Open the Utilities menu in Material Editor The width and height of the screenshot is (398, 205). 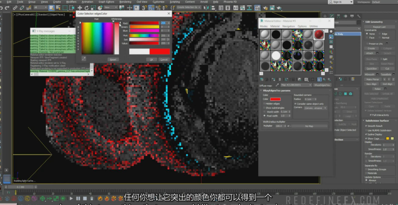tap(314, 26)
